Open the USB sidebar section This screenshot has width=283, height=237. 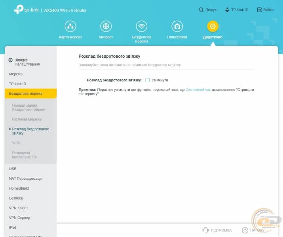[13, 169]
